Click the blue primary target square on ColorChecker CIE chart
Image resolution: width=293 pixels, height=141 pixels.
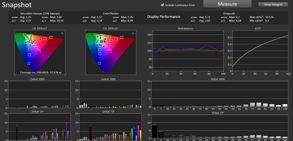click(x=99, y=63)
